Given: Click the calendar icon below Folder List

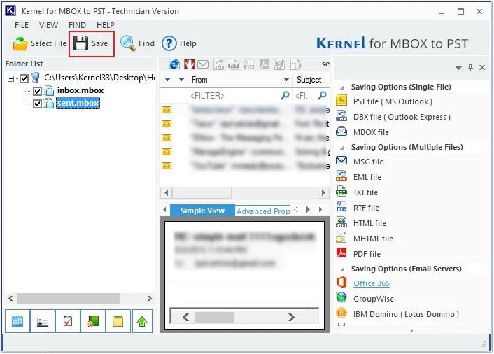Looking at the screenshot, I should point(17,321).
